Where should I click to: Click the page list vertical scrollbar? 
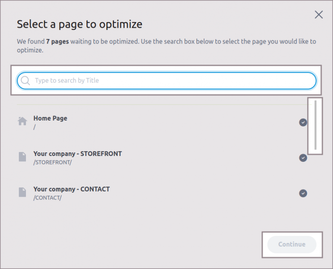[x=316, y=126]
